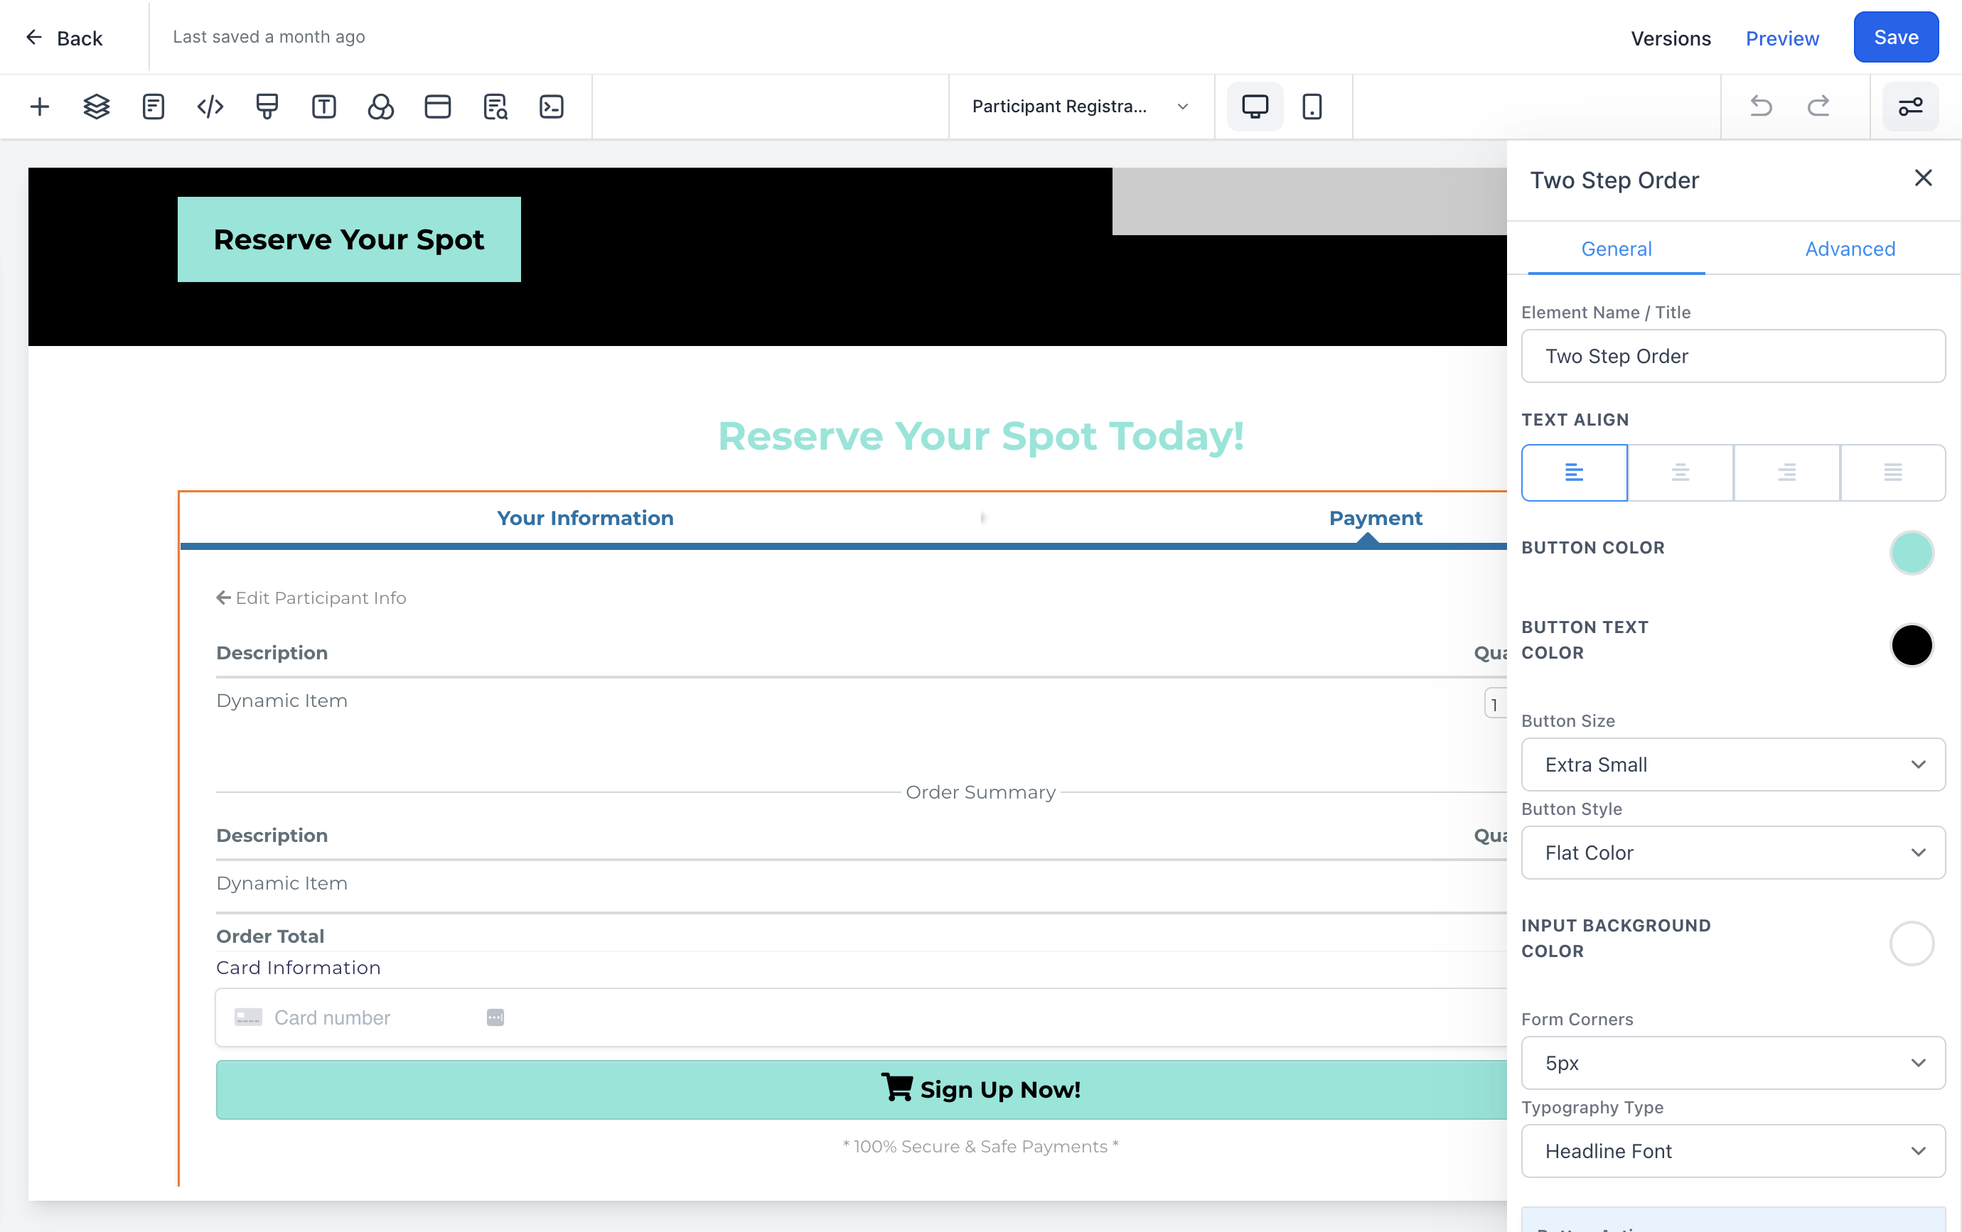This screenshot has width=1962, height=1232.
Task: Click the add element plus icon
Action: (x=39, y=107)
